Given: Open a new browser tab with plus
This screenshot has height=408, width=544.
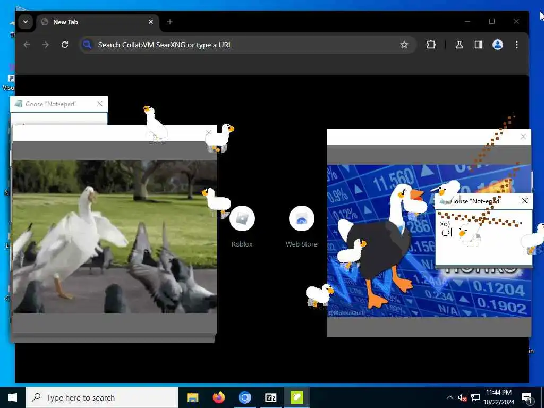Looking at the screenshot, I should coord(169,22).
